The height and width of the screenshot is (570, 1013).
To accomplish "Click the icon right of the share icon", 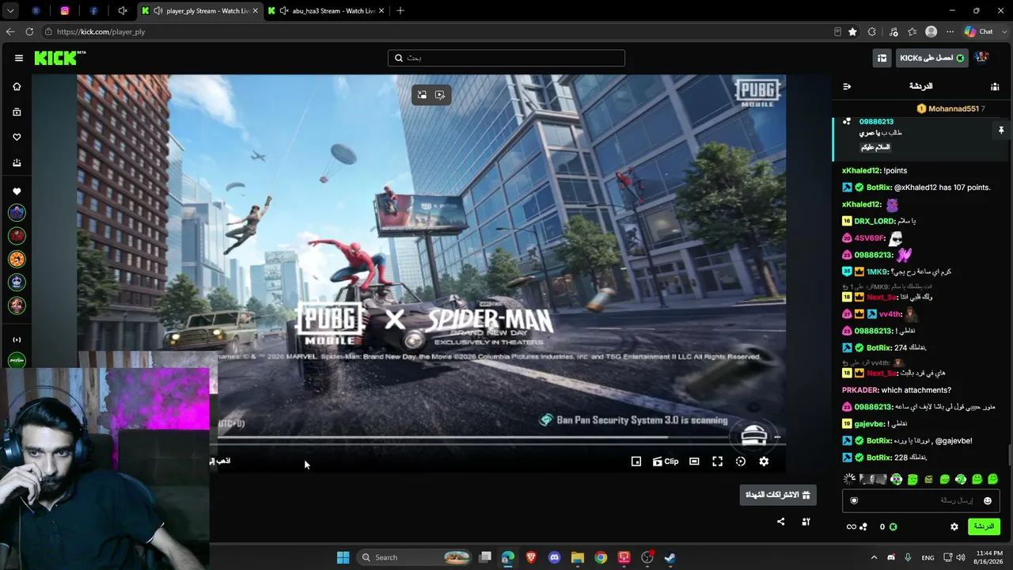I will coord(806,522).
